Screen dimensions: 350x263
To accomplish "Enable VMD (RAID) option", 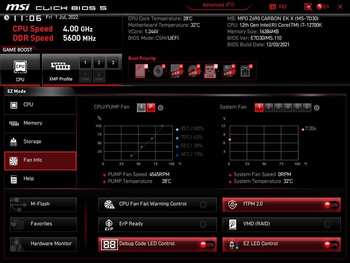I will 327,224.
